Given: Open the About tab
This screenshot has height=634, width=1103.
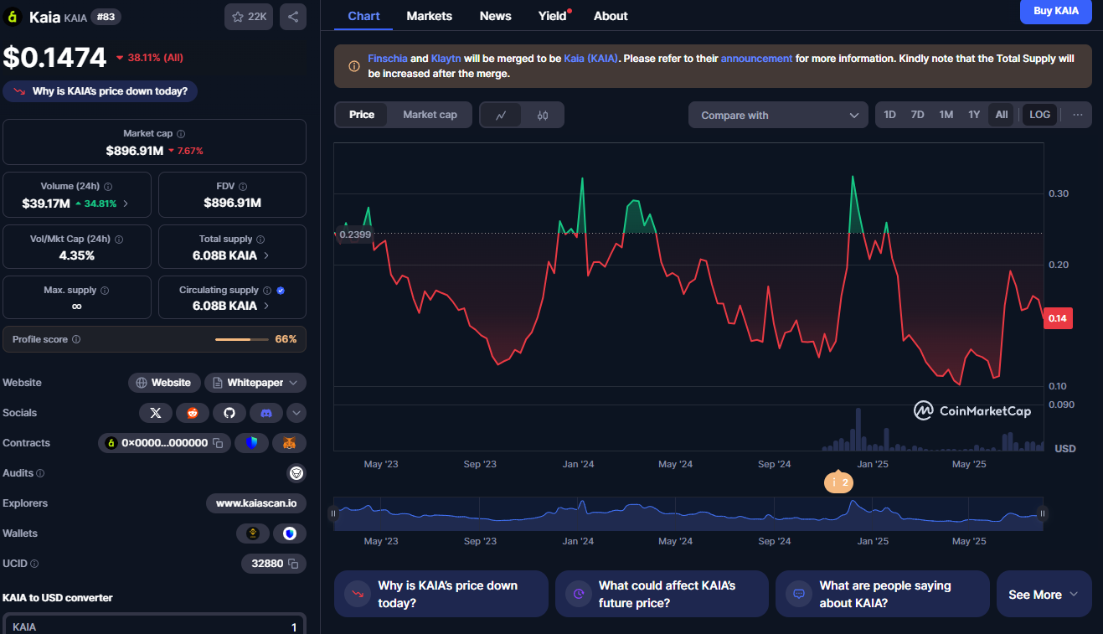Looking at the screenshot, I should tap(611, 16).
